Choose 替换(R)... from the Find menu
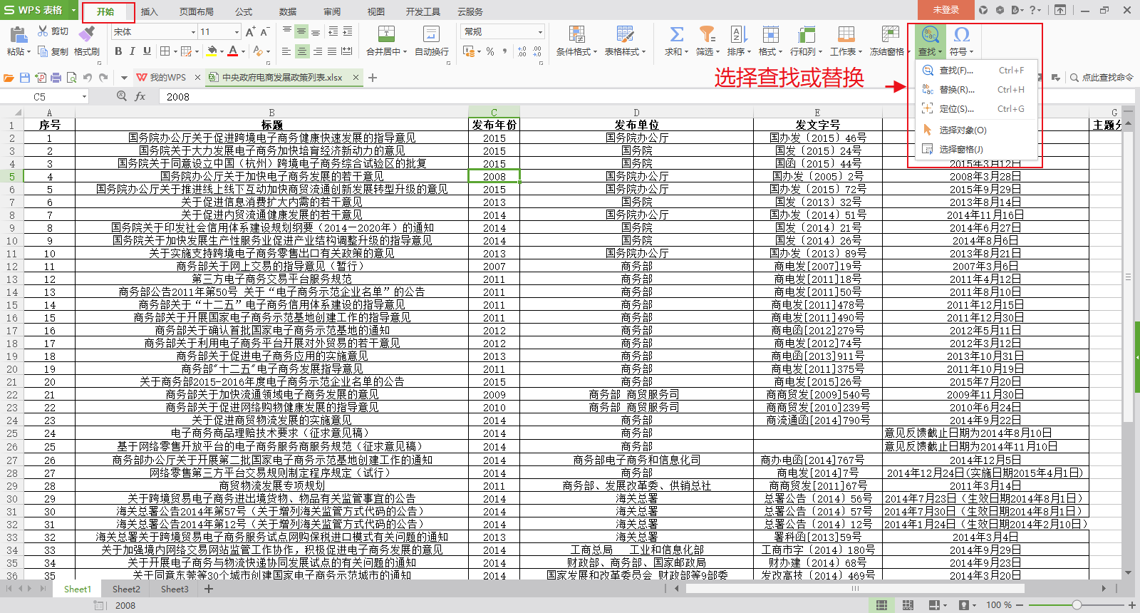 pyautogui.click(x=956, y=90)
